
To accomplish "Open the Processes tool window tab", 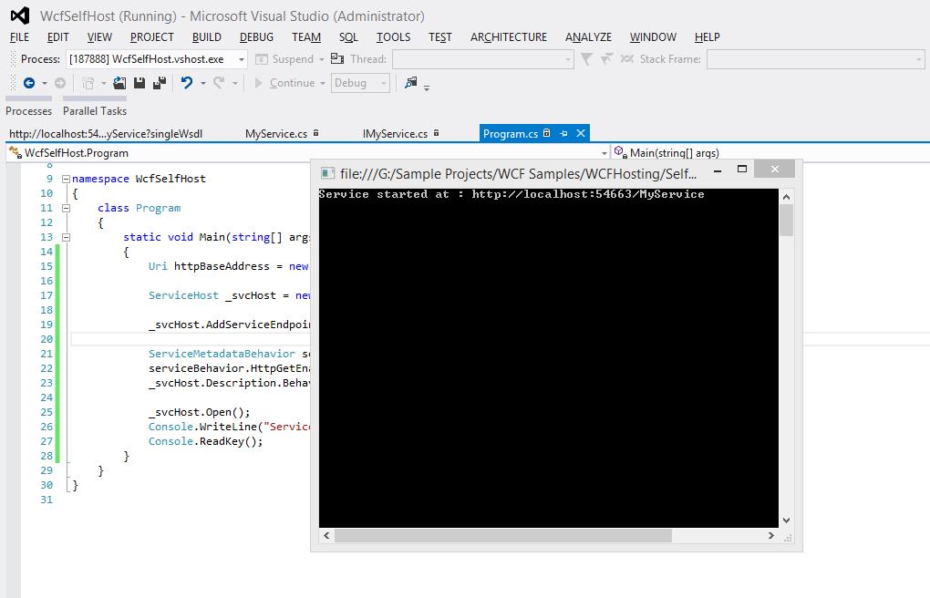I will 28,111.
